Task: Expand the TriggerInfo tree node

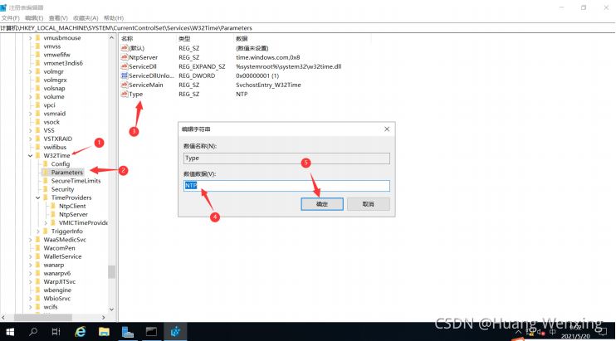Action: pyautogui.click(x=38, y=231)
